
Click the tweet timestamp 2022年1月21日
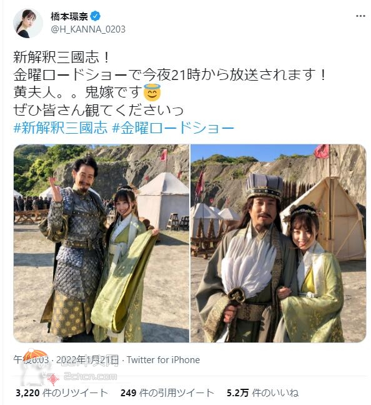point(87,360)
